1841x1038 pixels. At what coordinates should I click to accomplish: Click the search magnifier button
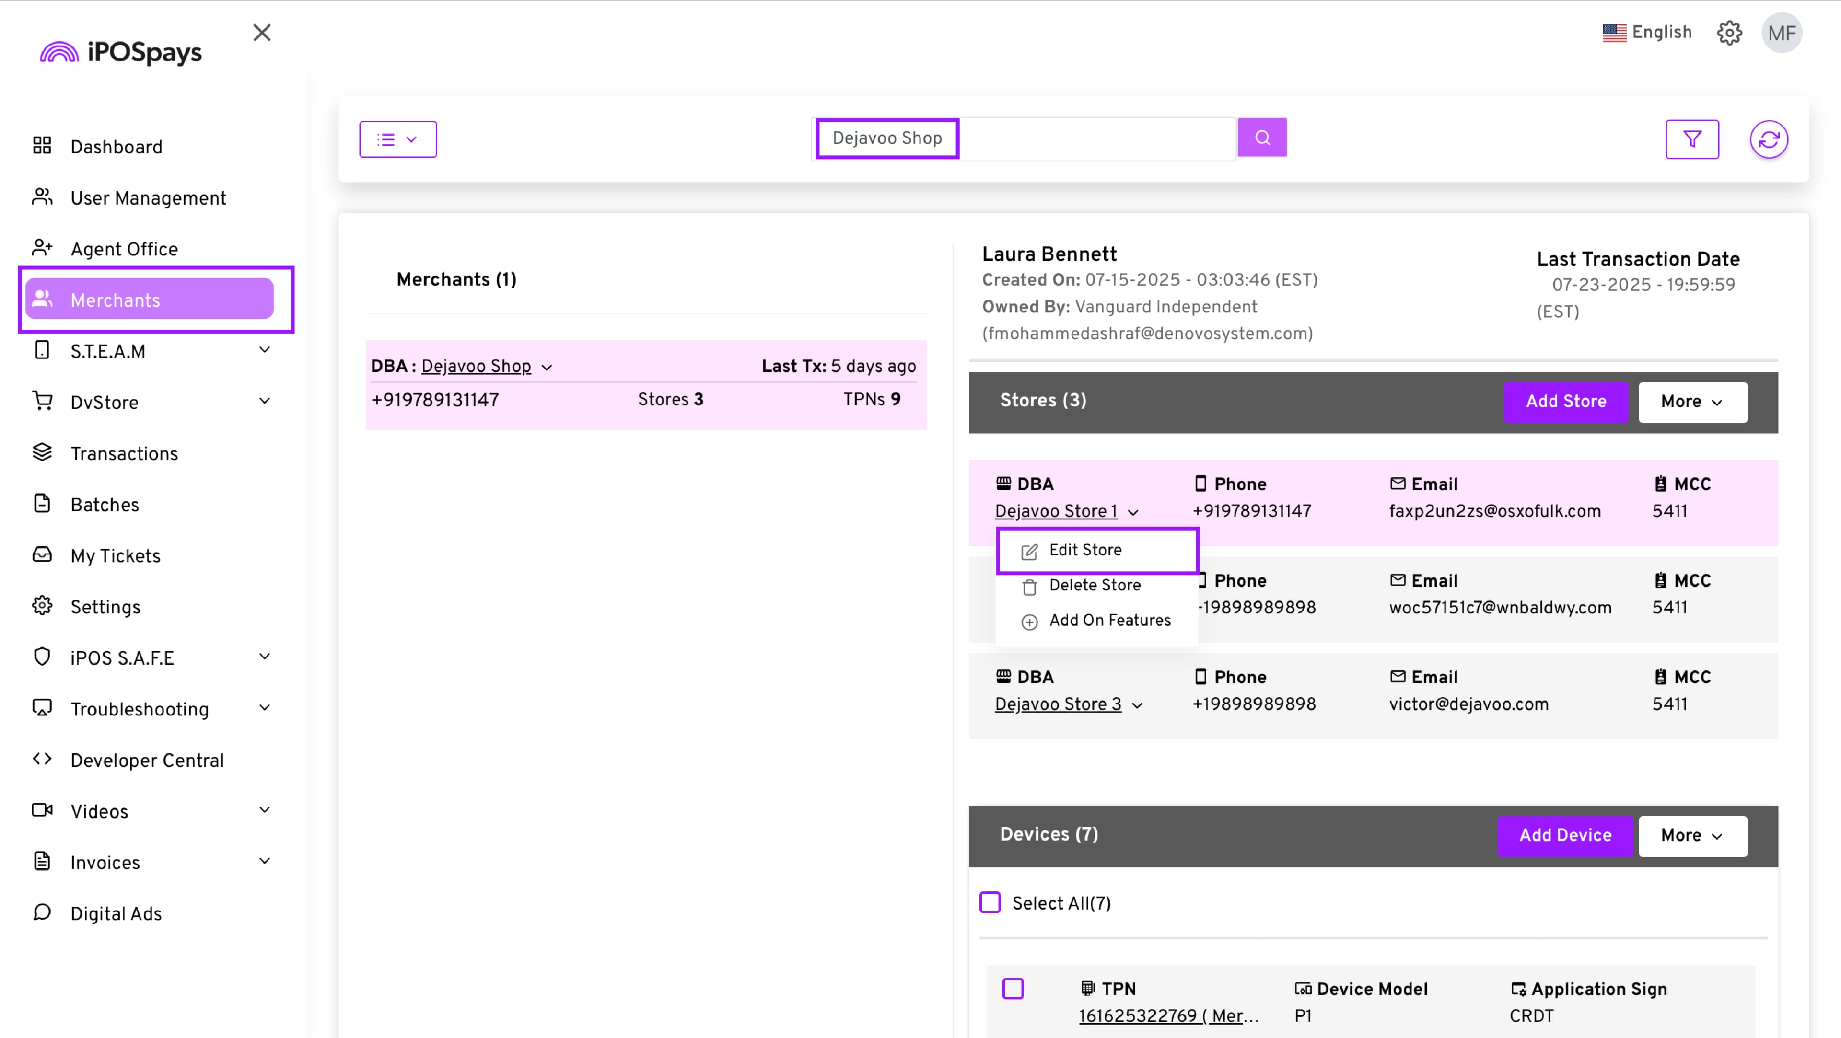click(1262, 138)
